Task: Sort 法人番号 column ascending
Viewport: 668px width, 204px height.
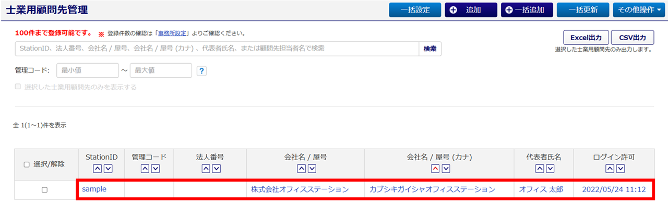Action: (206, 169)
